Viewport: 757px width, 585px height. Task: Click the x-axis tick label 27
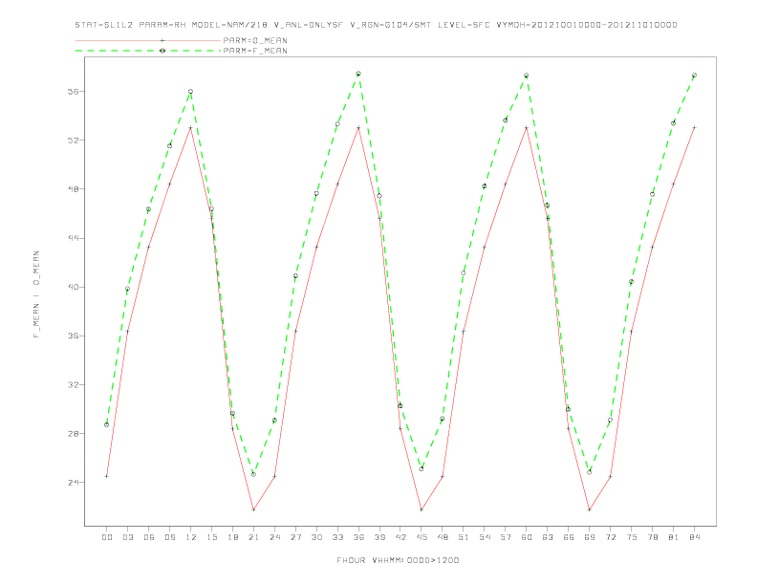(x=295, y=537)
